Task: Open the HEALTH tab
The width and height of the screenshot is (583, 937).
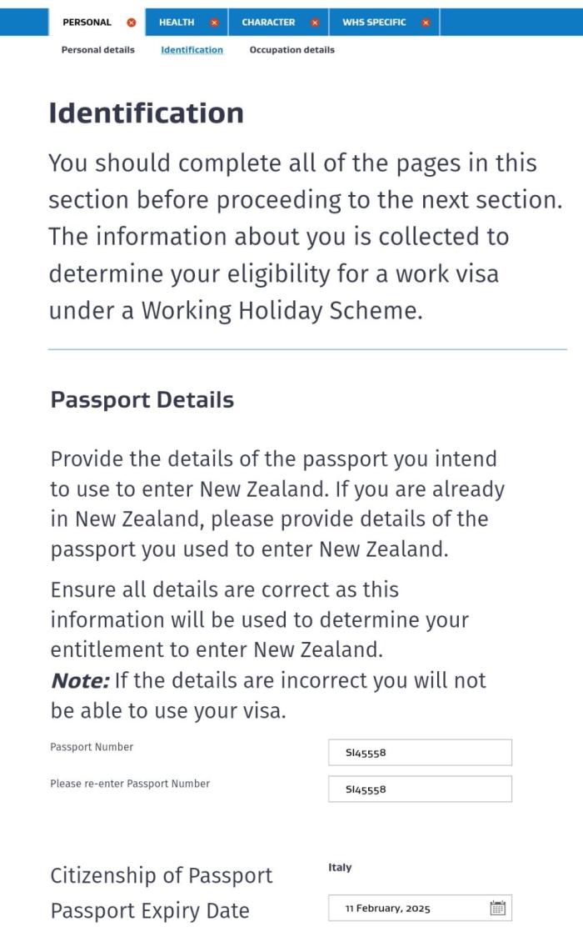Action: tap(177, 23)
